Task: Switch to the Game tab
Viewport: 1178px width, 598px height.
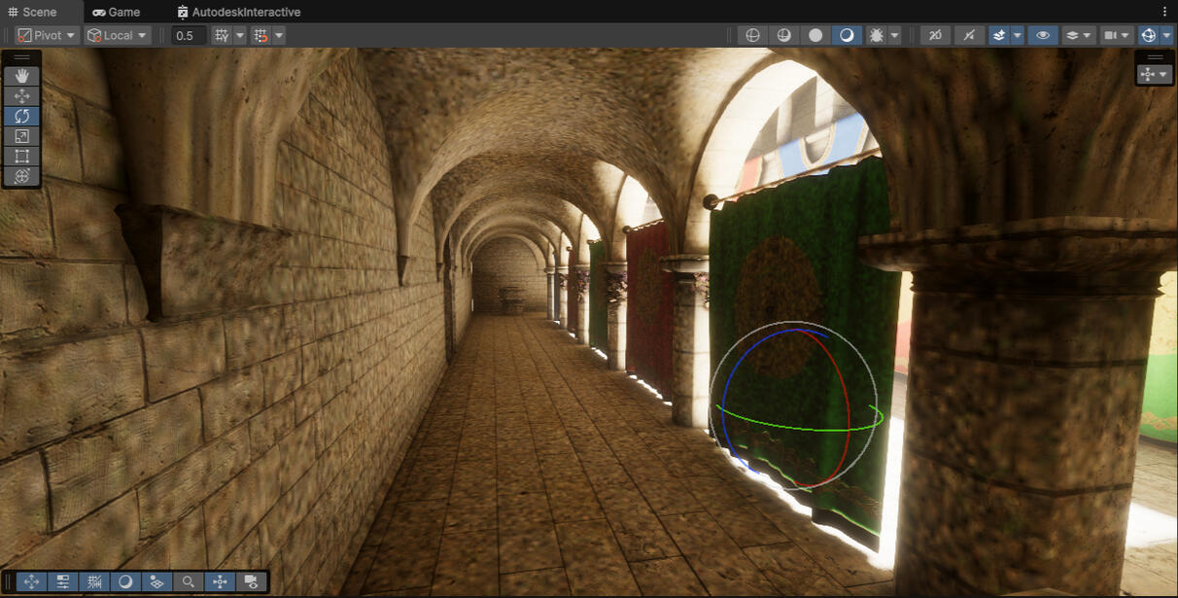Action: 116,12
